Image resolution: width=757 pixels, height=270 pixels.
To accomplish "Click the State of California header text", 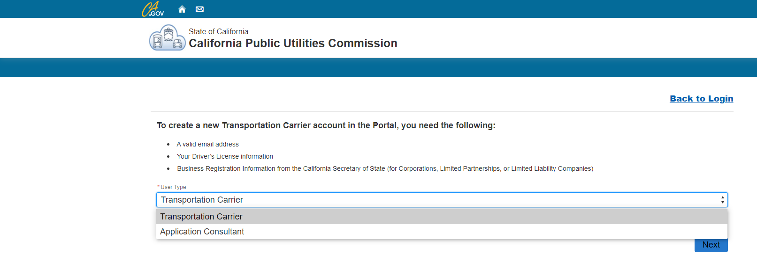I will [218, 31].
